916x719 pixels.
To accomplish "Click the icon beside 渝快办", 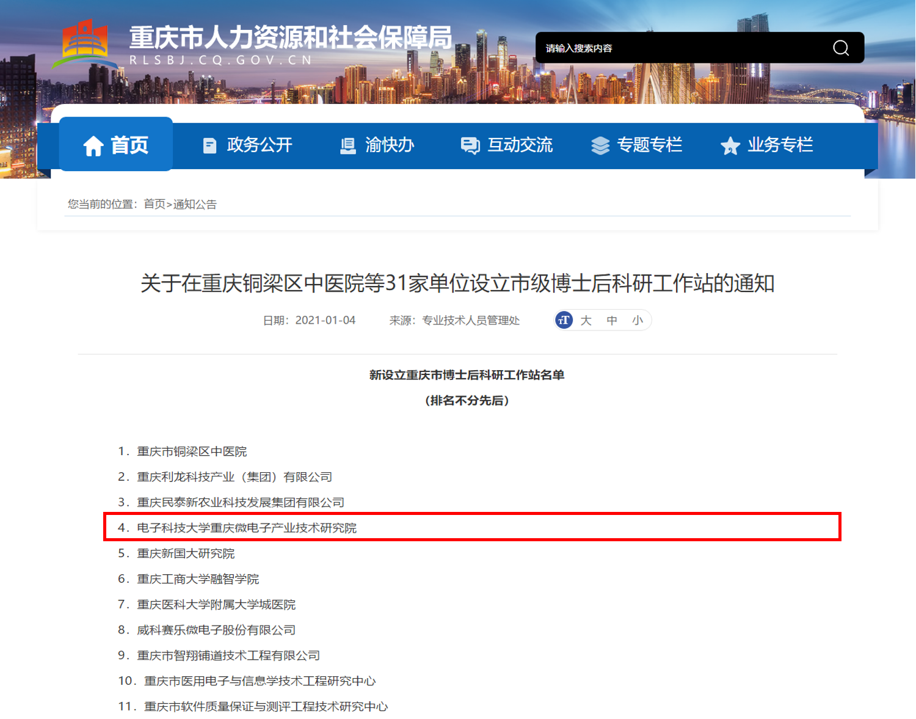I will click(x=347, y=145).
